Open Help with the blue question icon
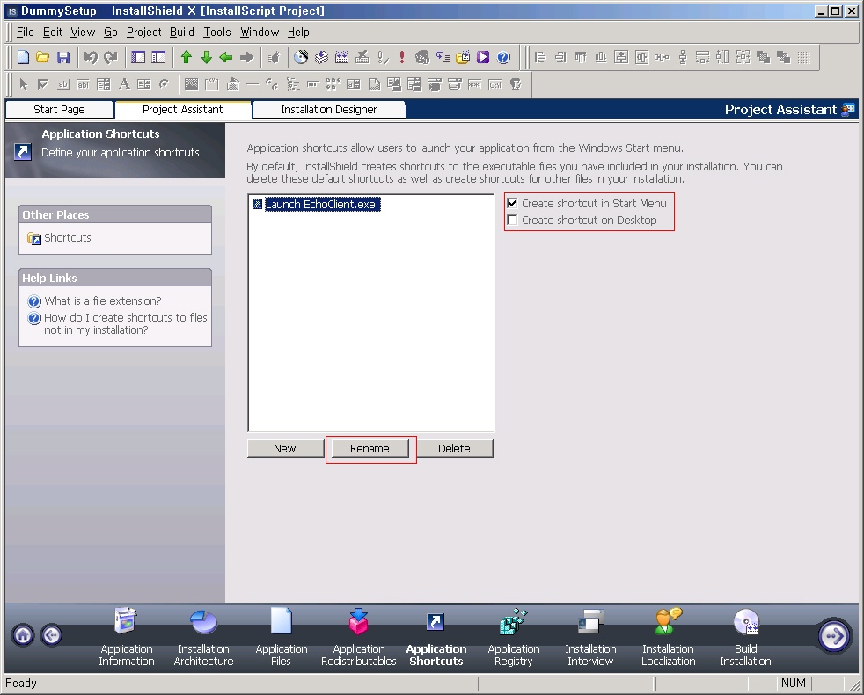Viewport: 864px width, 695px height. pos(503,57)
